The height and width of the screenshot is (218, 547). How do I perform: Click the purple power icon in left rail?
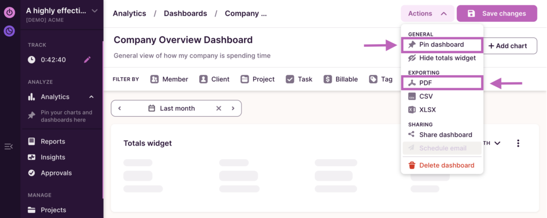click(10, 12)
